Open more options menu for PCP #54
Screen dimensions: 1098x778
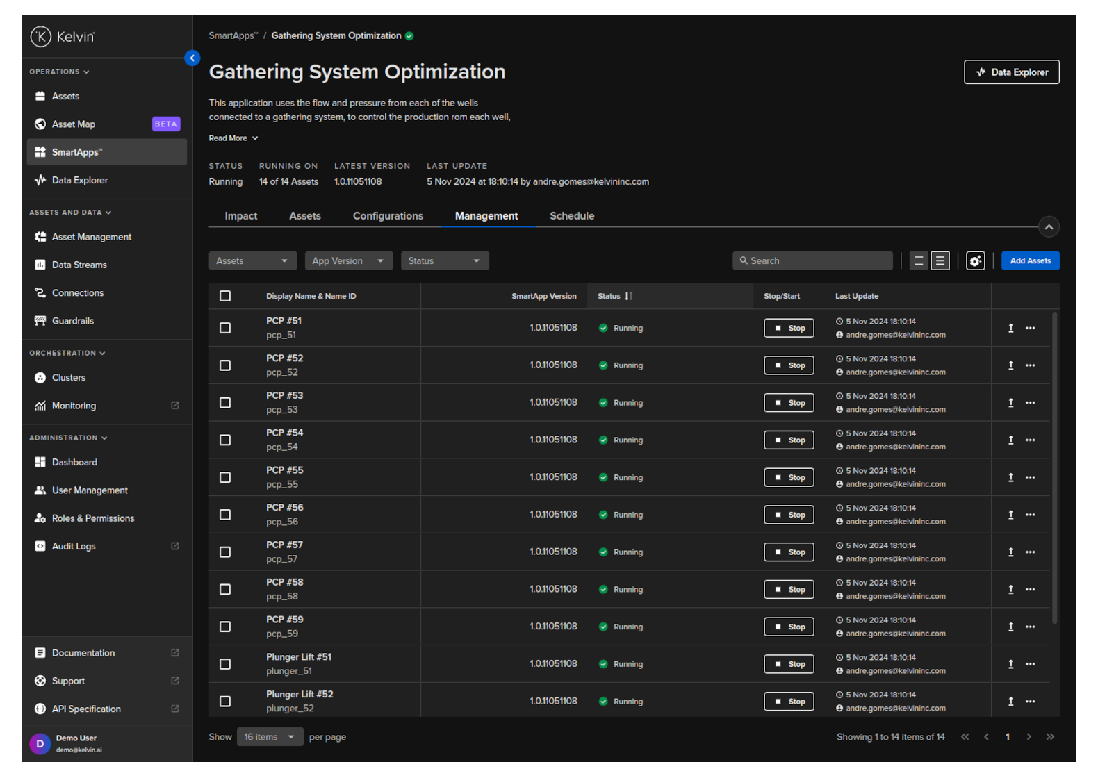[x=1030, y=440]
